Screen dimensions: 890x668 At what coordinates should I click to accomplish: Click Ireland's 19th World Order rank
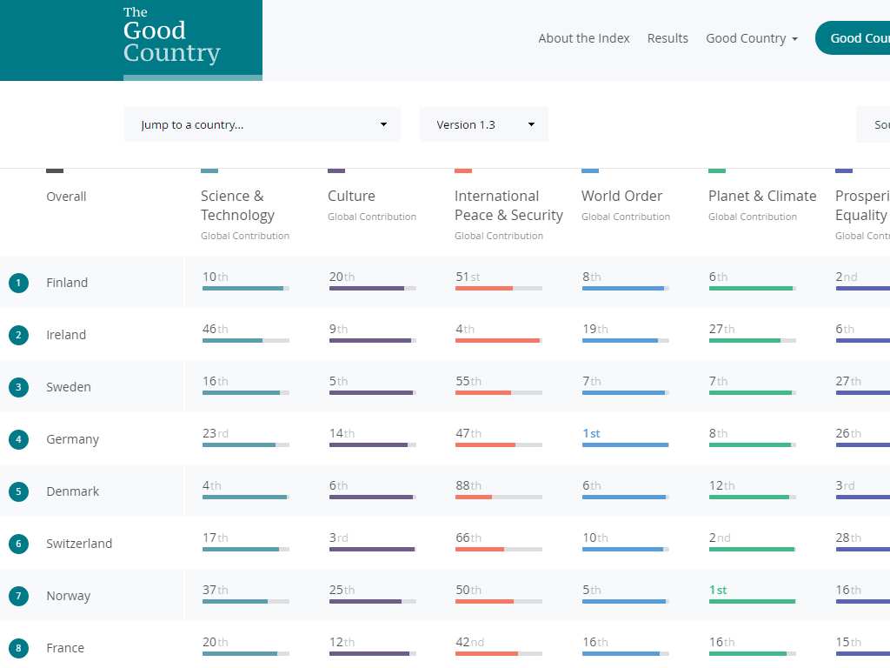click(594, 329)
